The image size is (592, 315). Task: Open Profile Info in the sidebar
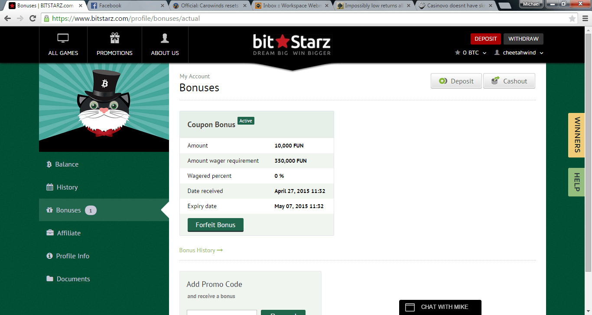tap(104, 256)
